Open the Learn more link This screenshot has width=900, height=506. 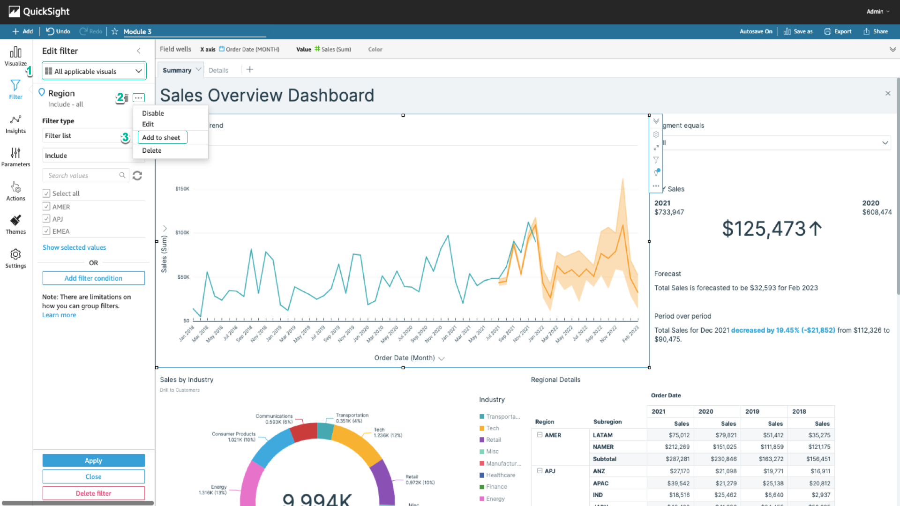click(59, 315)
